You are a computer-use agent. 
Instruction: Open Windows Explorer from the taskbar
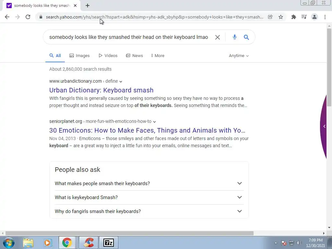[28, 243]
